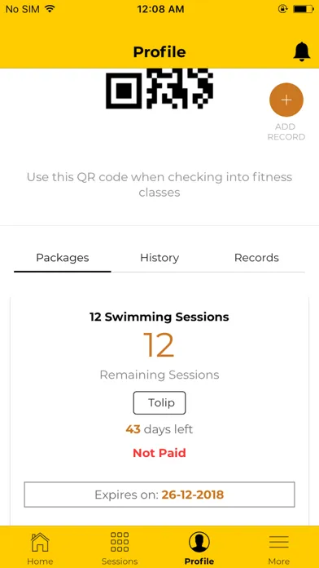The height and width of the screenshot is (568, 319).
Task: Open Sessions grid icon in bottom bar
Action: point(120,542)
